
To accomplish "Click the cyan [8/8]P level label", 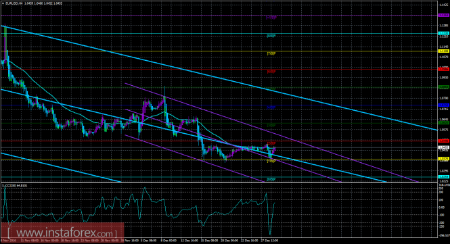I will tap(271, 36).
